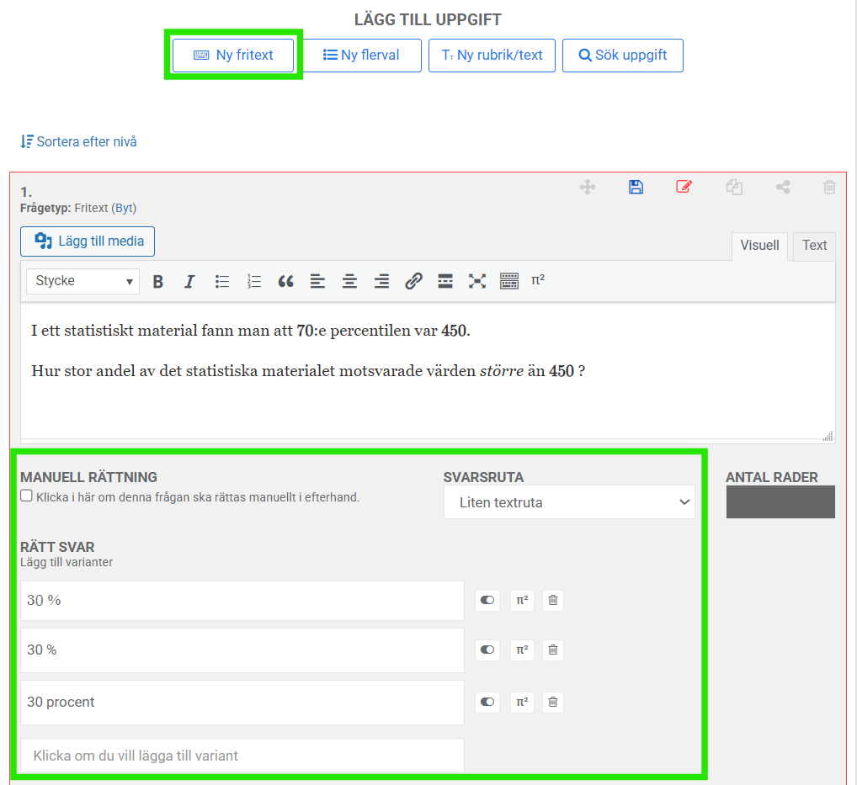Viewport: 857px width, 785px height.
Task: Enter fullscreen editor mode
Action: 477,282
